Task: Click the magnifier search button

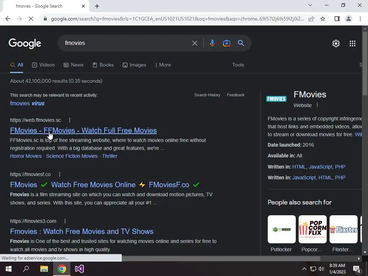Action: tap(241, 43)
